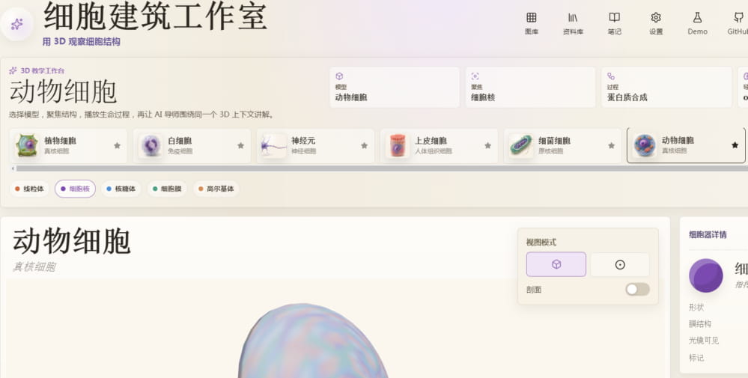The height and width of the screenshot is (378, 748).
Task: Click the 3D 教学工作台 label
Action: point(43,70)
